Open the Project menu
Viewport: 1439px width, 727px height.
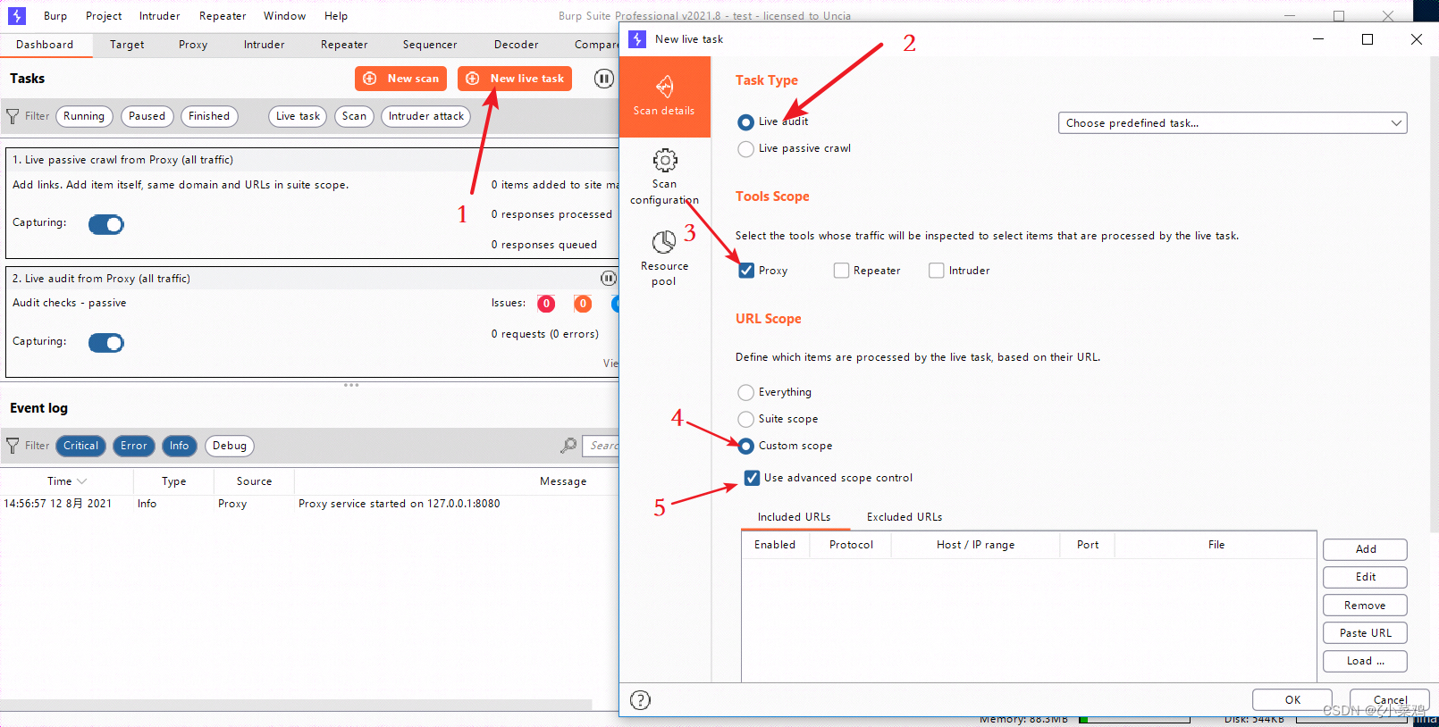(x=104, y=16)
